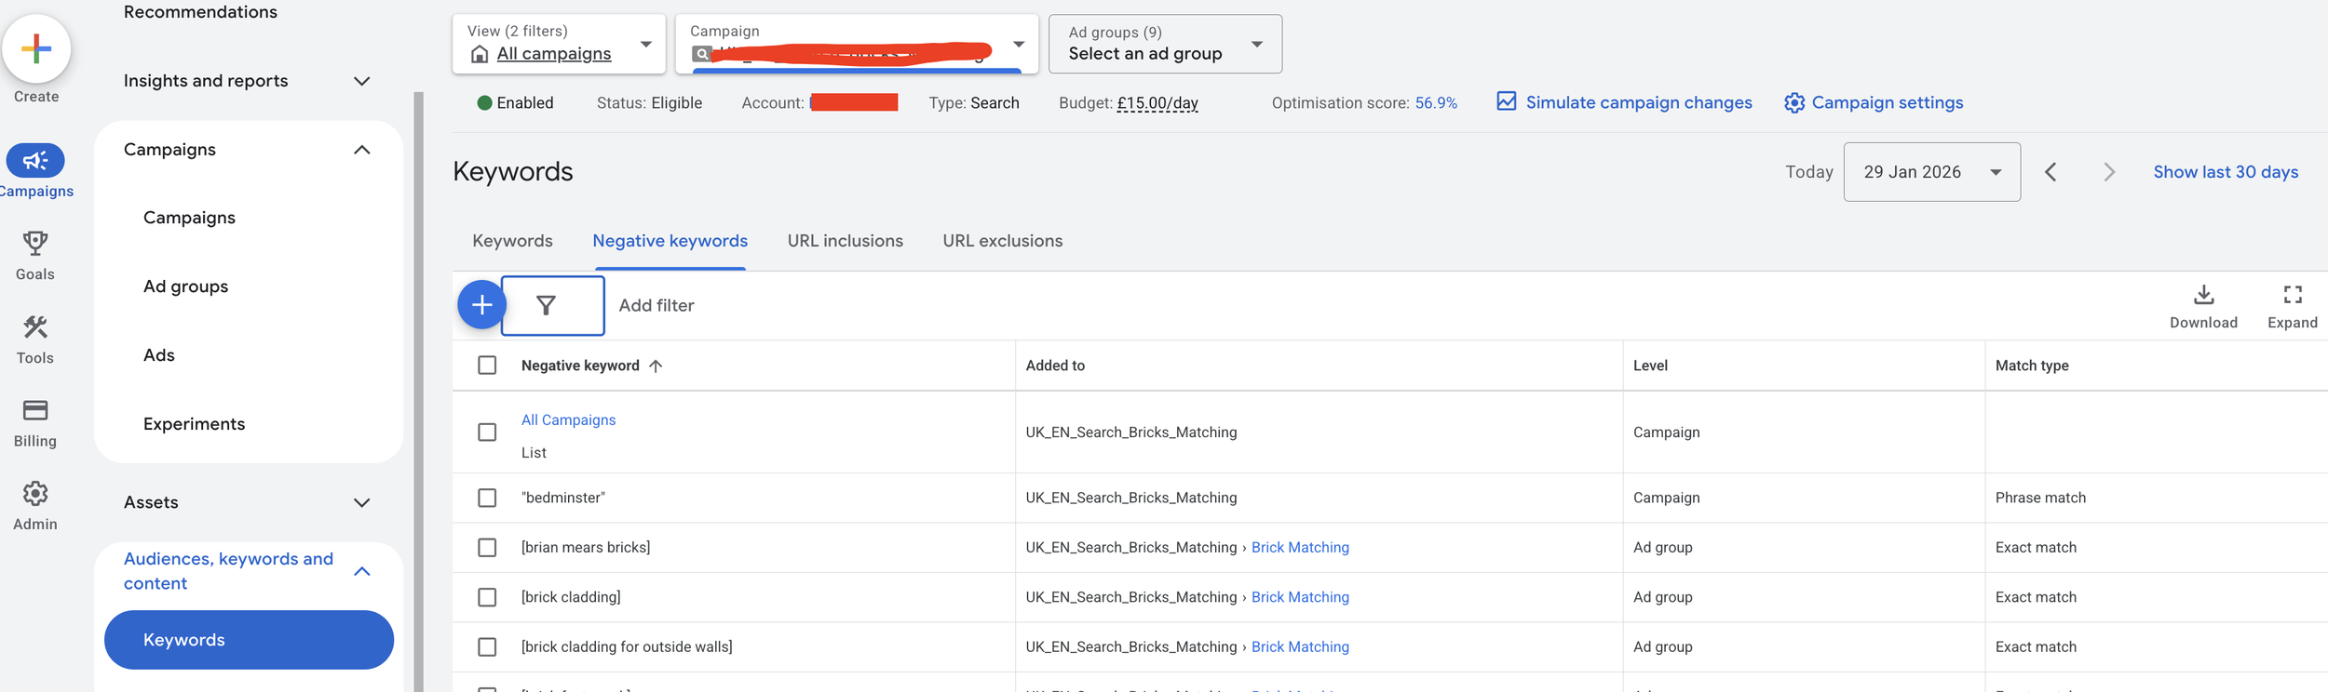Open the Campaign settings link

click(1887, 102)
